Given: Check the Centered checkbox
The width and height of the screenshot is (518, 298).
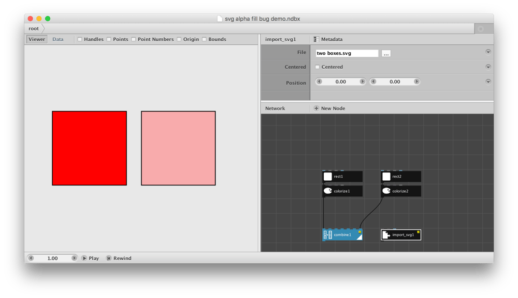Looking at the screenshot, I should click(317, 67).
